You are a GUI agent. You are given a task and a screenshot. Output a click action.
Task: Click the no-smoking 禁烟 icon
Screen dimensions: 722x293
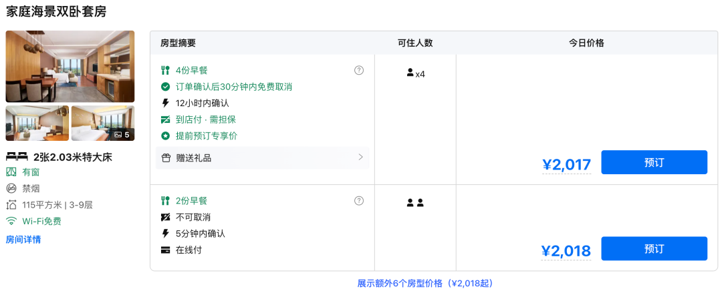[x=11, y=188]
